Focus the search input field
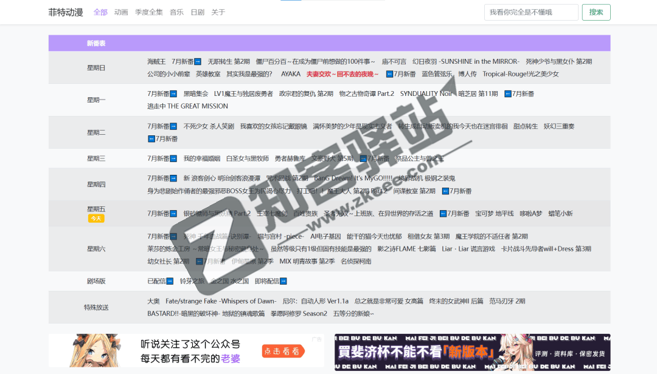 click(x=531, y=12)
